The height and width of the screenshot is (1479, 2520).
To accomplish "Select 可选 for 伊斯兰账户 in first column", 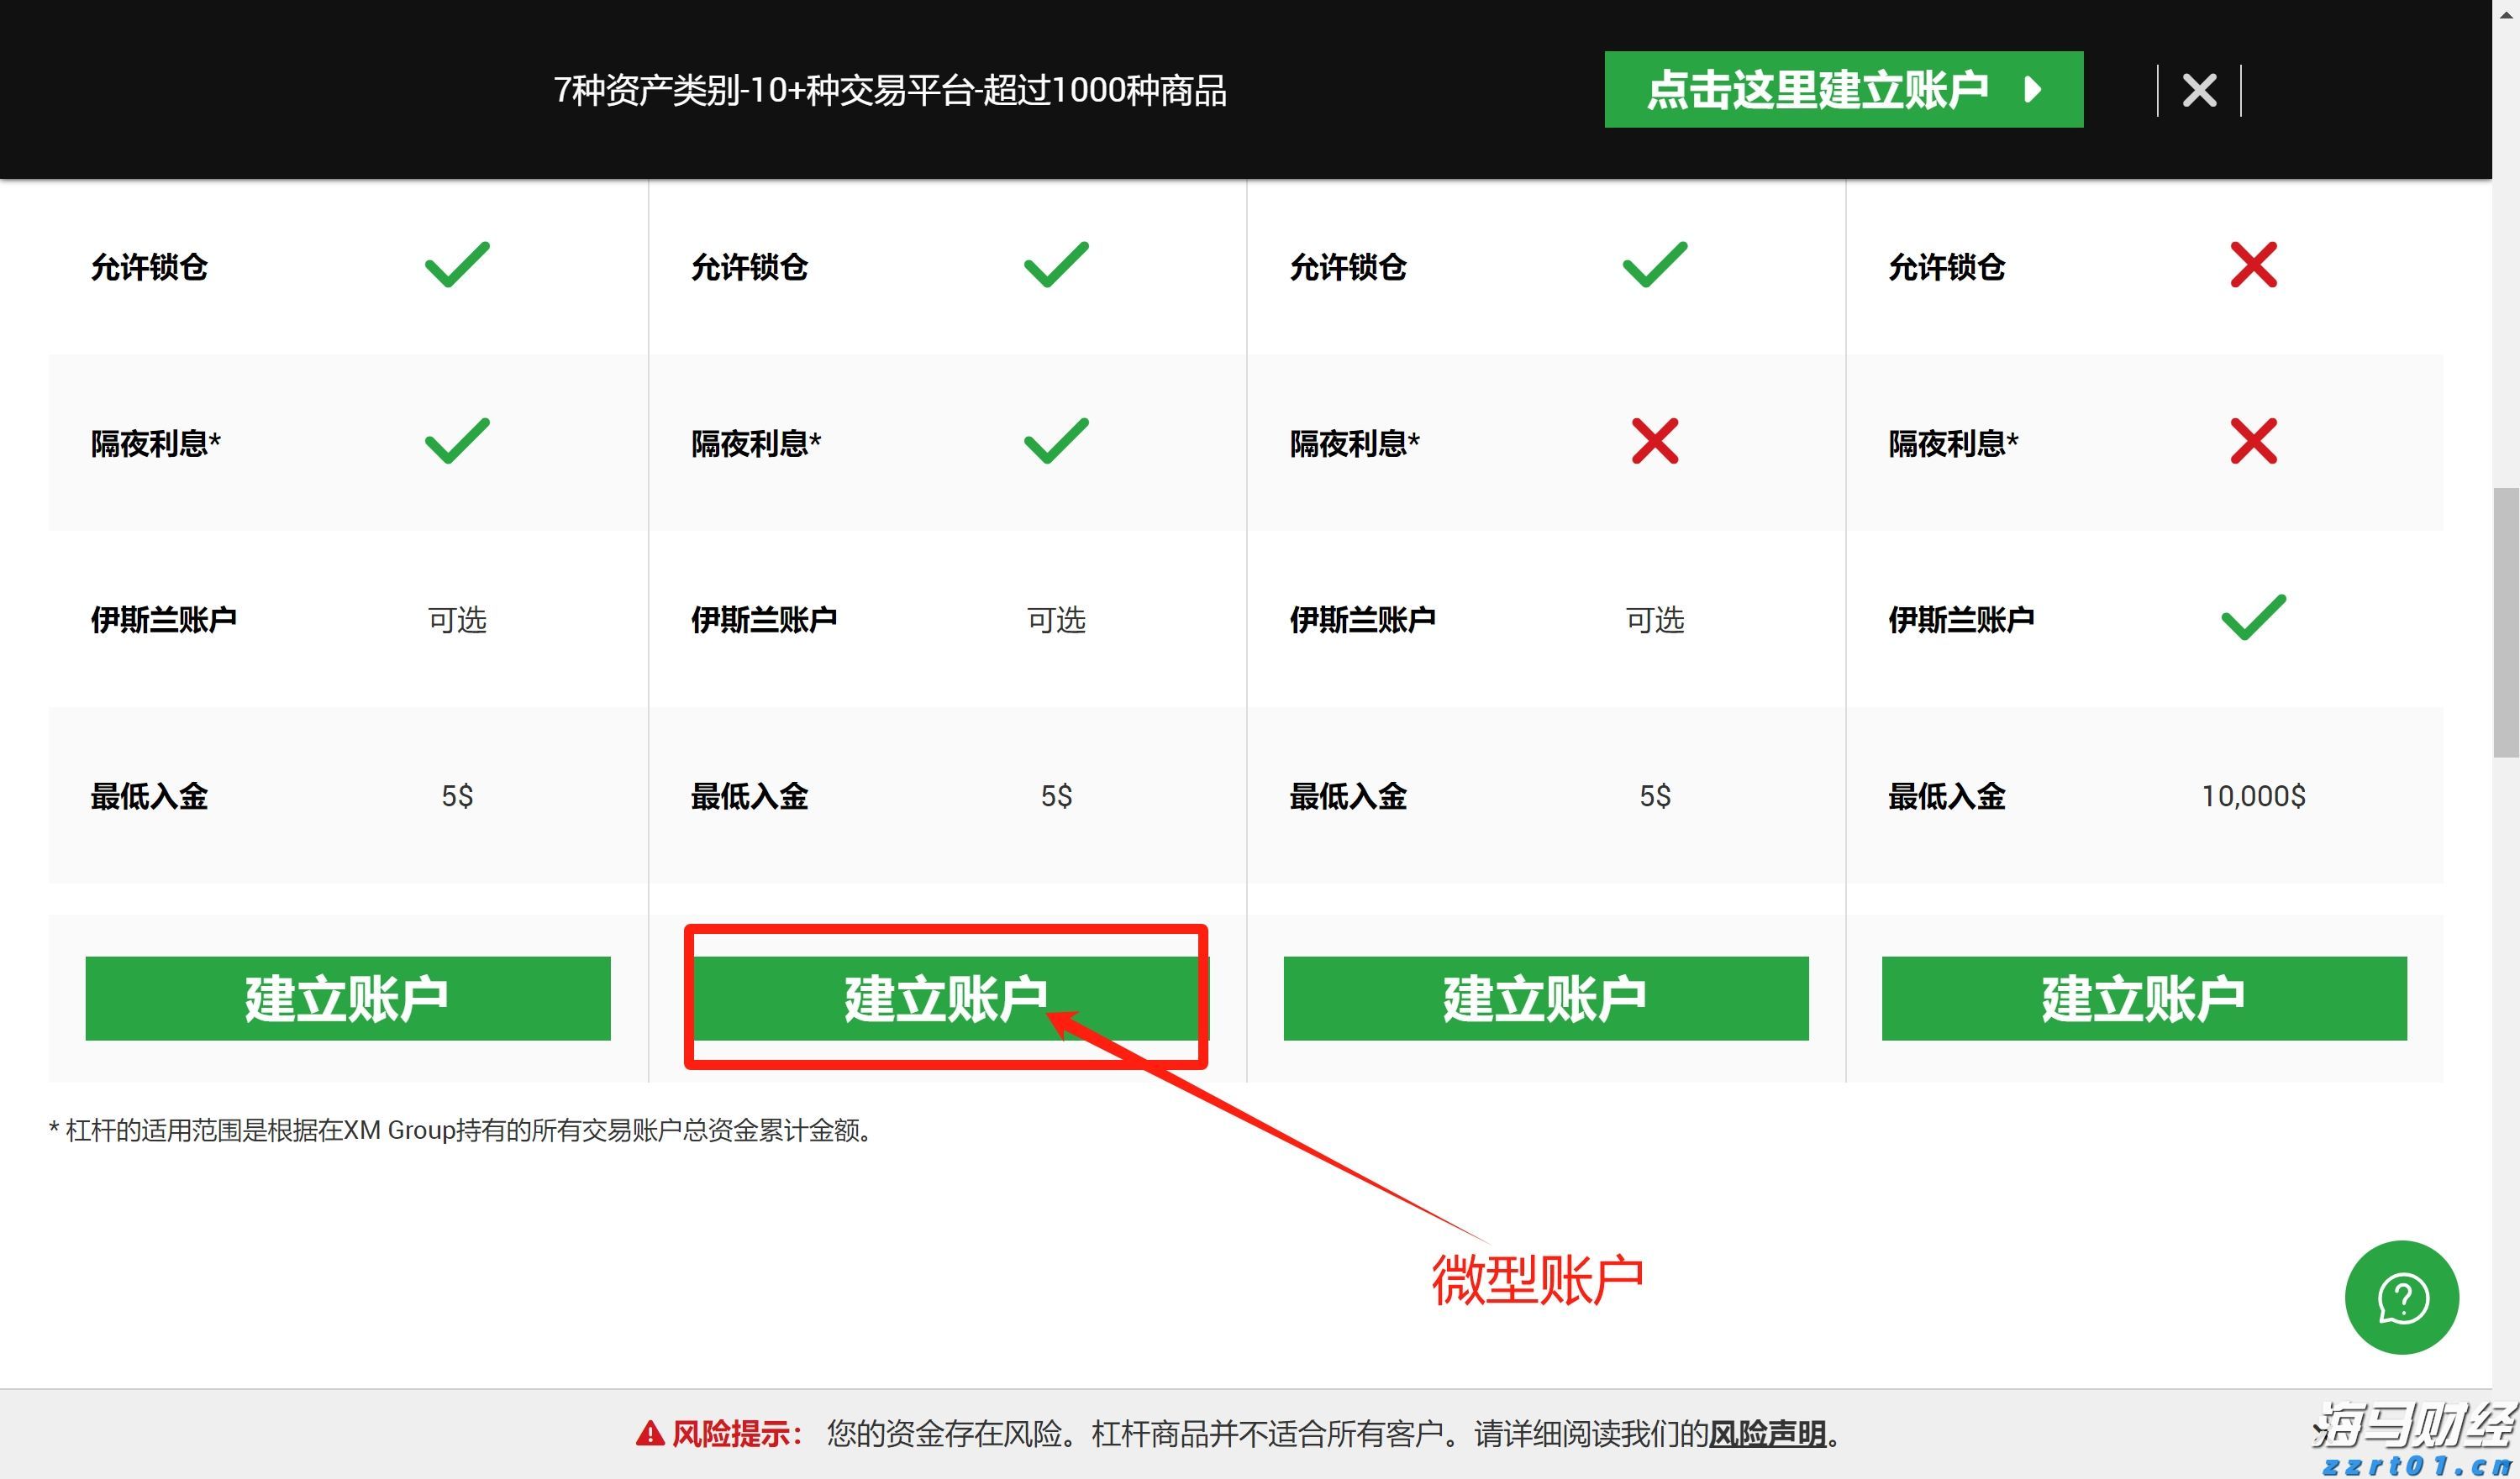I will tap(458, 620).
